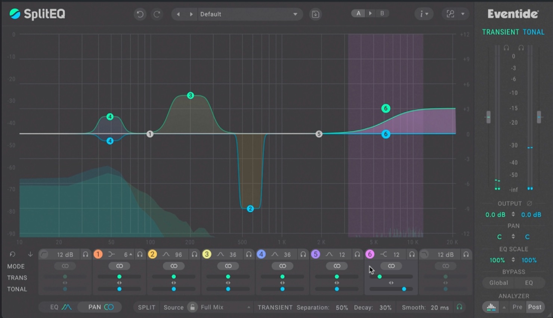
Task: Switch to the PAN view tab
Action: pyautogui.click(x=101, y=307)
